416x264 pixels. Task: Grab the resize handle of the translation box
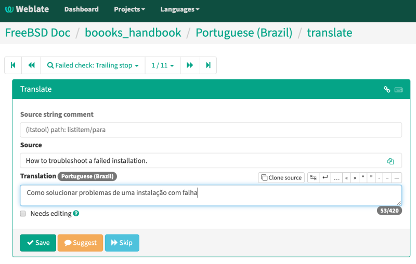point(399,203)
